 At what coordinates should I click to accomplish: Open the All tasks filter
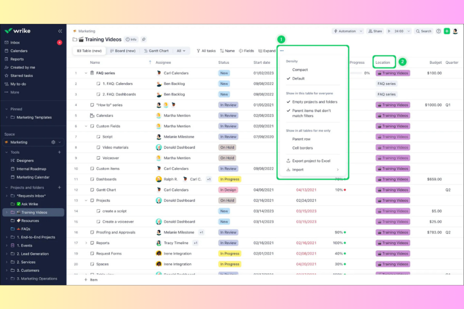click(206, 51)
